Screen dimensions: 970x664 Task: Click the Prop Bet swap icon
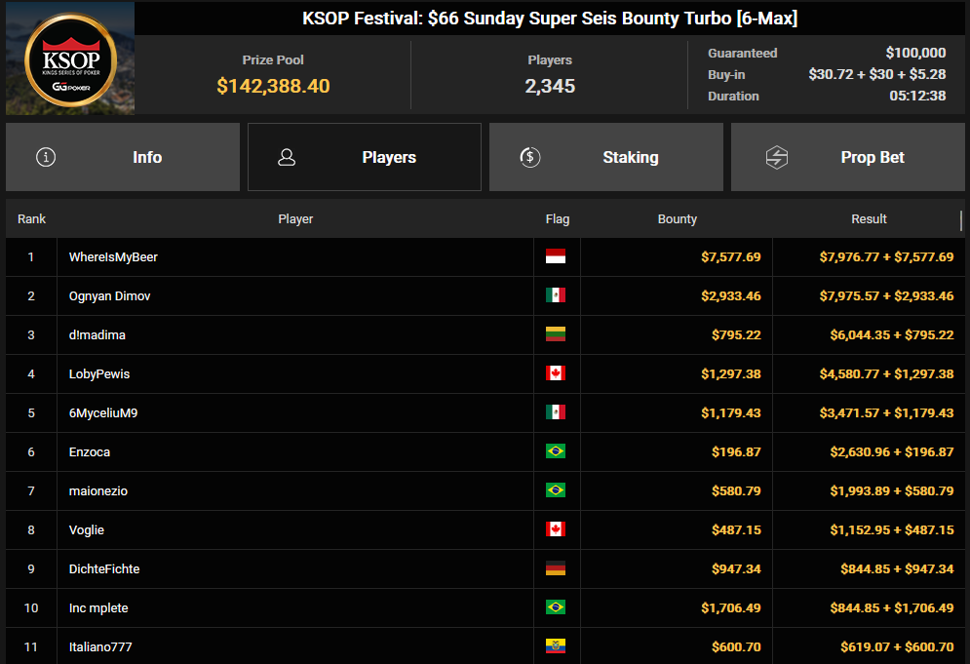(776, 157)
